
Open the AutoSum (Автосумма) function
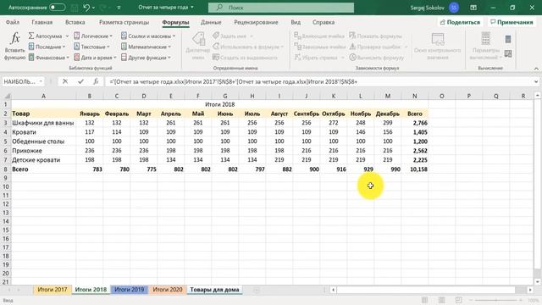pos(48,36)
